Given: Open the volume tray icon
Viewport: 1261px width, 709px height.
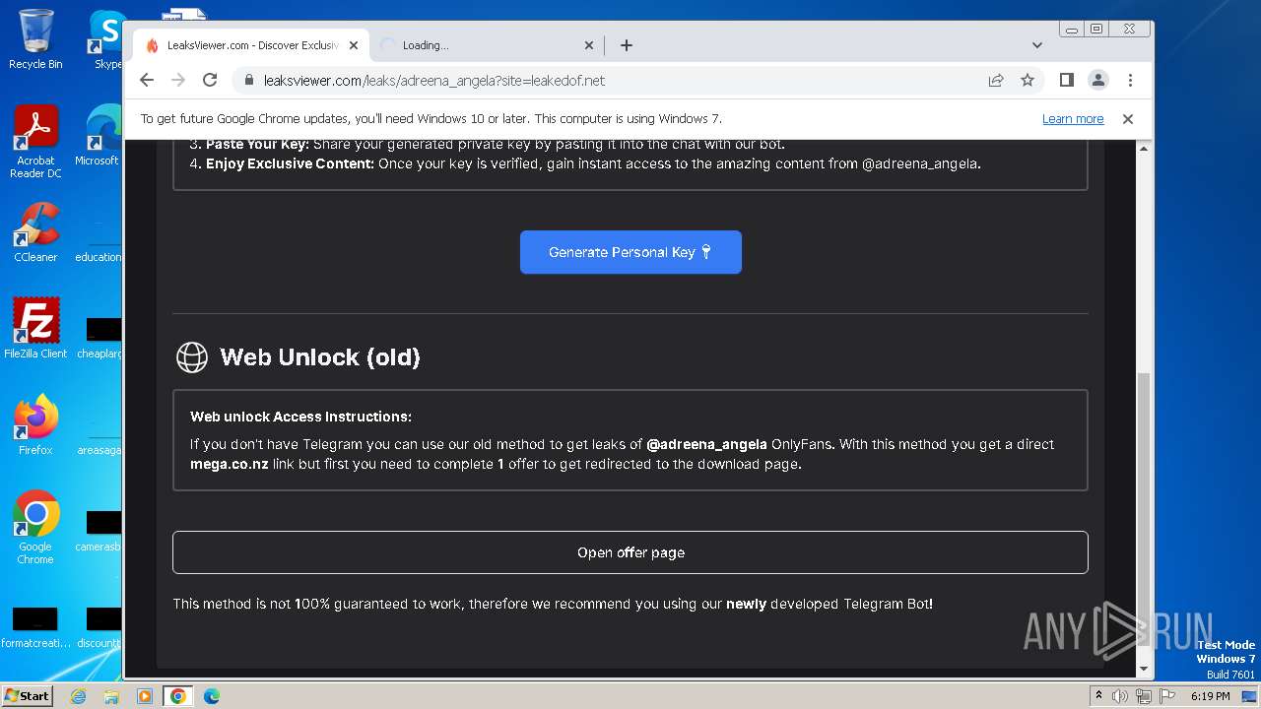Looking at the screenshot, I should pos(1120,696).
